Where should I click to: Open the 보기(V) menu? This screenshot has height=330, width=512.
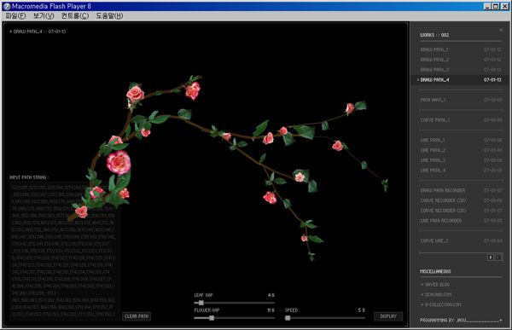[x=44, y=15]
